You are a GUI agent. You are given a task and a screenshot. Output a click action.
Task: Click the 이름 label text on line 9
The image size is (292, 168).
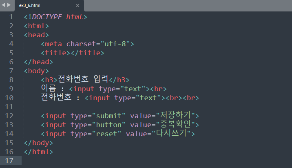point(49,88)
